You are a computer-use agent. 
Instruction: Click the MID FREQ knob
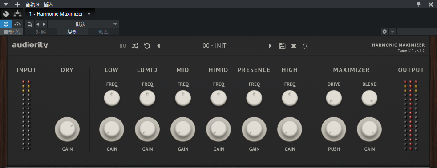coord(183,98)
